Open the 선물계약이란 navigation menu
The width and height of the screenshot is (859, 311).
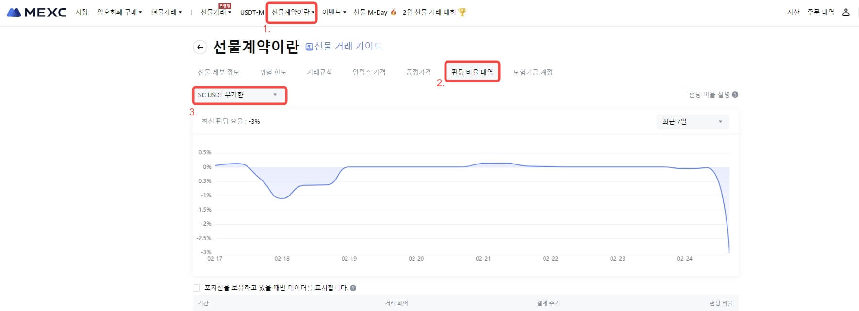pos(293,12)
